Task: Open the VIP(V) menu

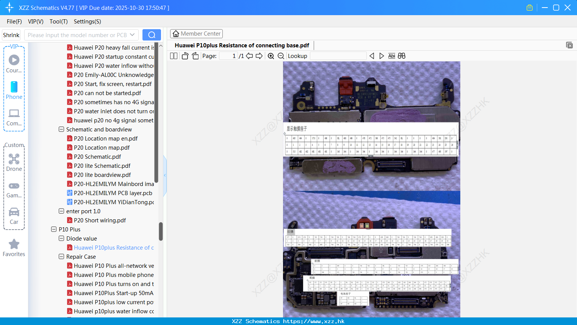Action: pyautogui.click(x=36, y=22)
